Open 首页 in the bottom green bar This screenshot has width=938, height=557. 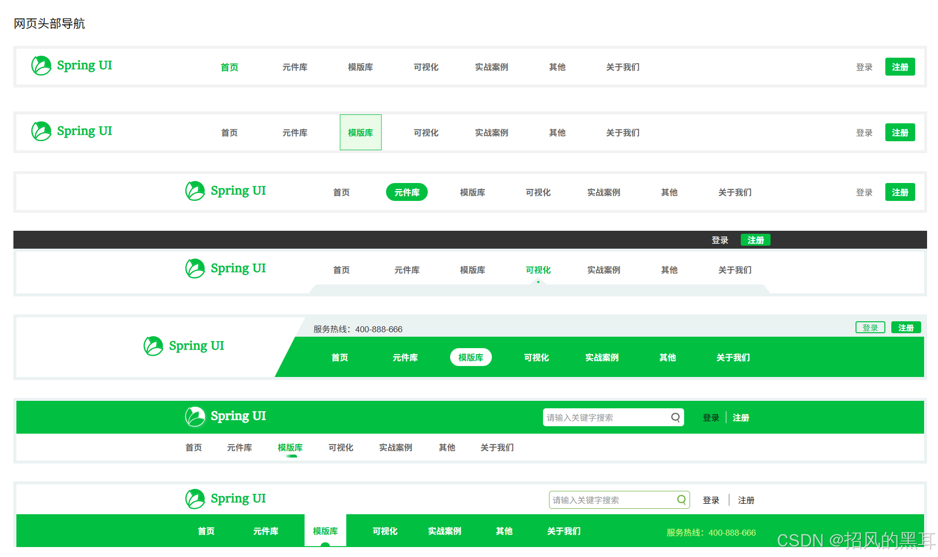206,531
